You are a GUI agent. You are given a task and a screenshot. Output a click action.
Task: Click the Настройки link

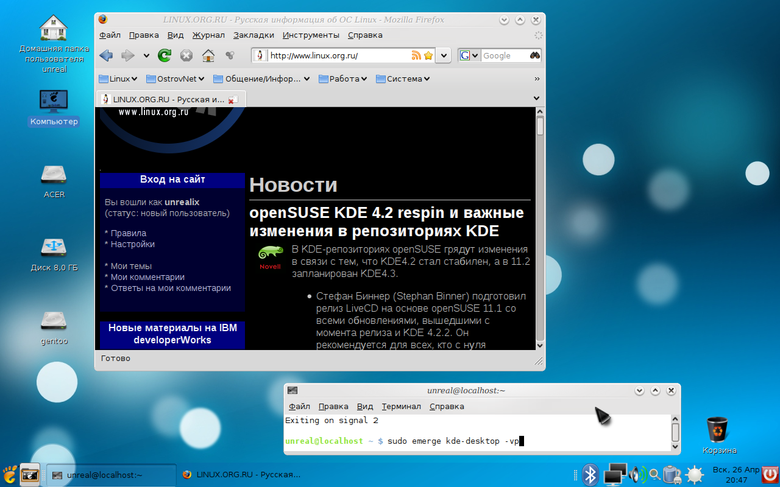click(x=133, y=244)
